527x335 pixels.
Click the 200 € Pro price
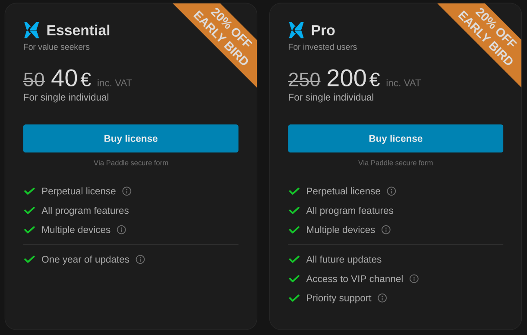353,79
